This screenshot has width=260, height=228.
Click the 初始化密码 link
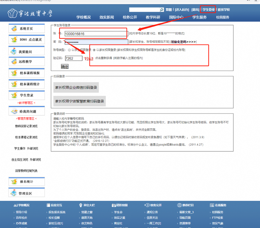[x=183, y=42]
